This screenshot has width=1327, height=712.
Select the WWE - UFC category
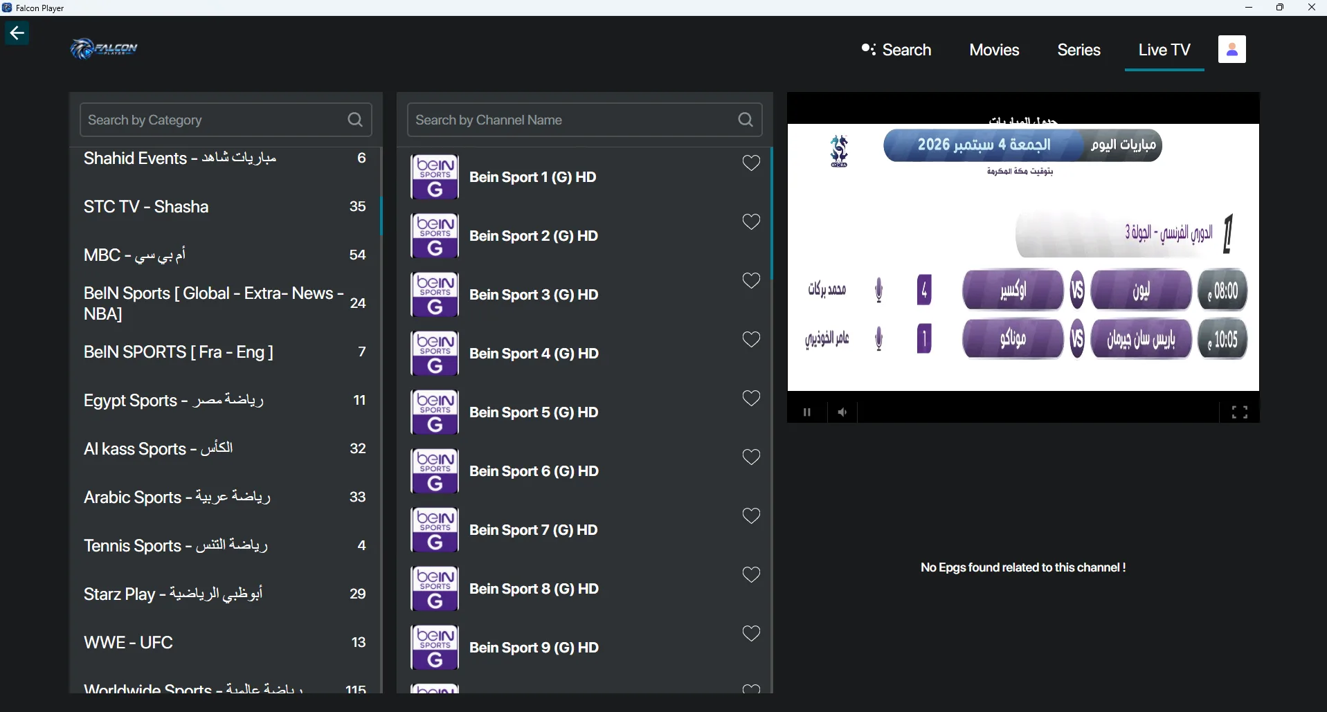(x=225, y=643)
